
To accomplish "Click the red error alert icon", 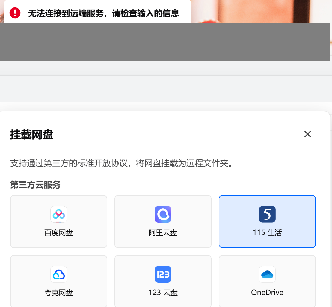I will (x=15, y=13).
